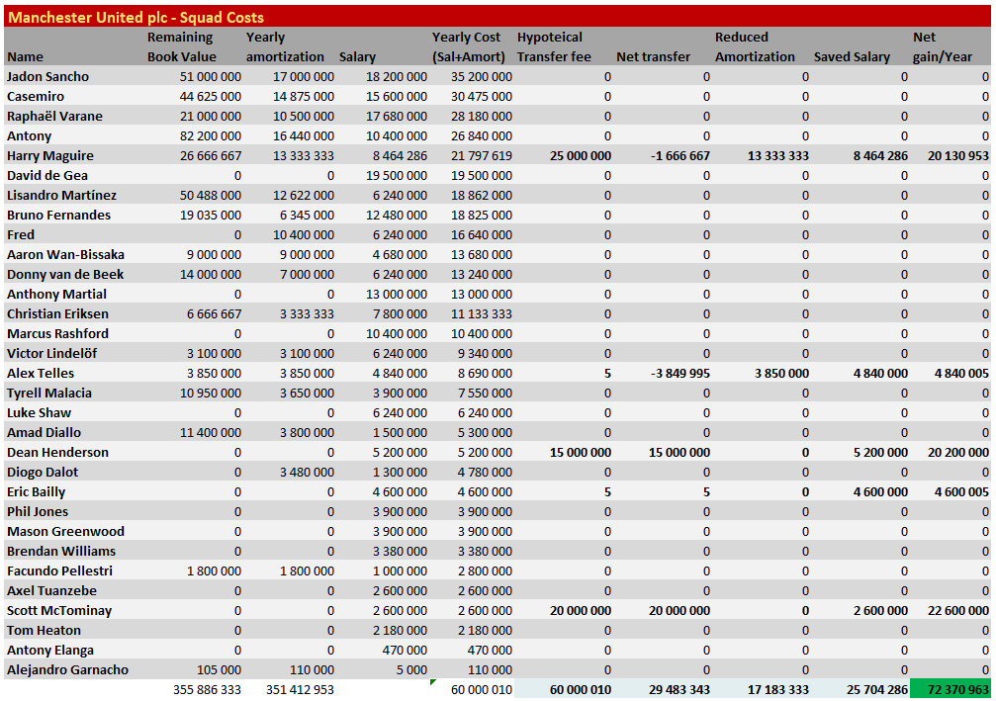
Task: Click the total book value 355 886 333
Action: [x=207, y=689]
